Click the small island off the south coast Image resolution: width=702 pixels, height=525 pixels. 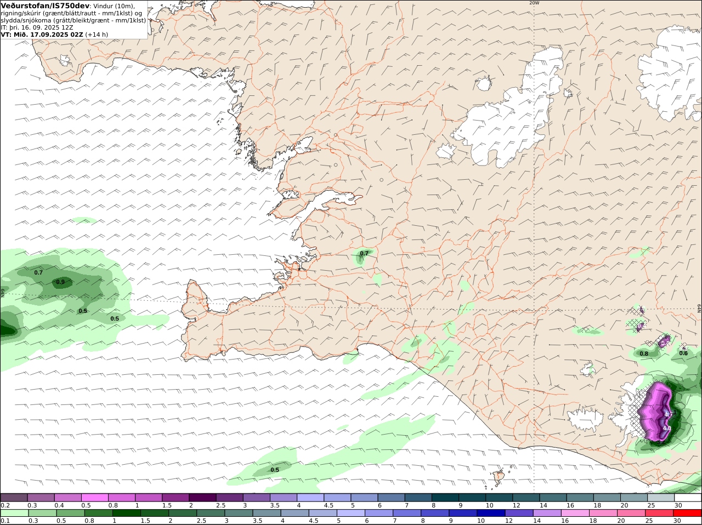(x=499, y=476)
